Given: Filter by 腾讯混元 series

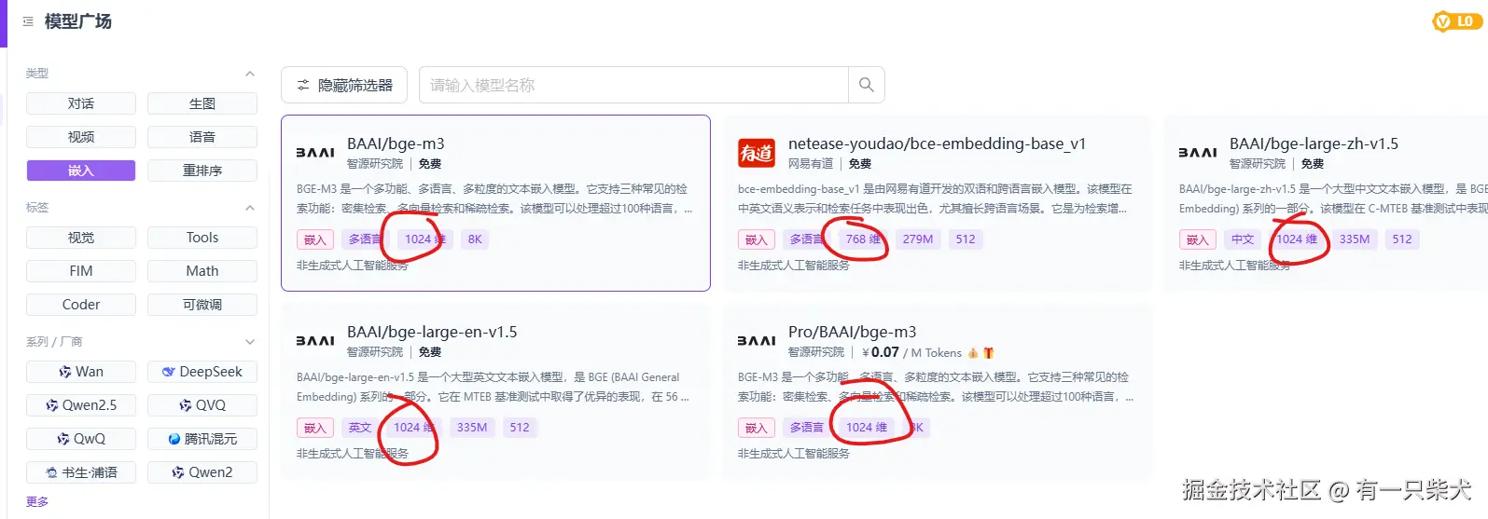Looking at the screenshot, I should point(202,439).
